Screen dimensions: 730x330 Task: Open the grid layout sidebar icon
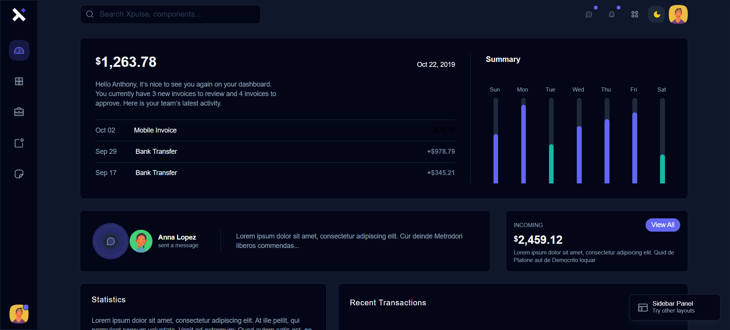(19, 81)
